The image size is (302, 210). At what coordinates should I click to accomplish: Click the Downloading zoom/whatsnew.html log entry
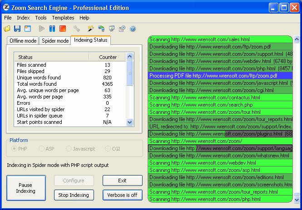pos(220,156)
